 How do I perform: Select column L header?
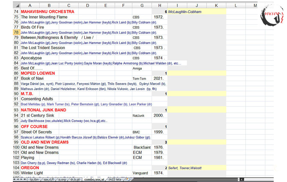pyautogui.click(x=236, y=6)
